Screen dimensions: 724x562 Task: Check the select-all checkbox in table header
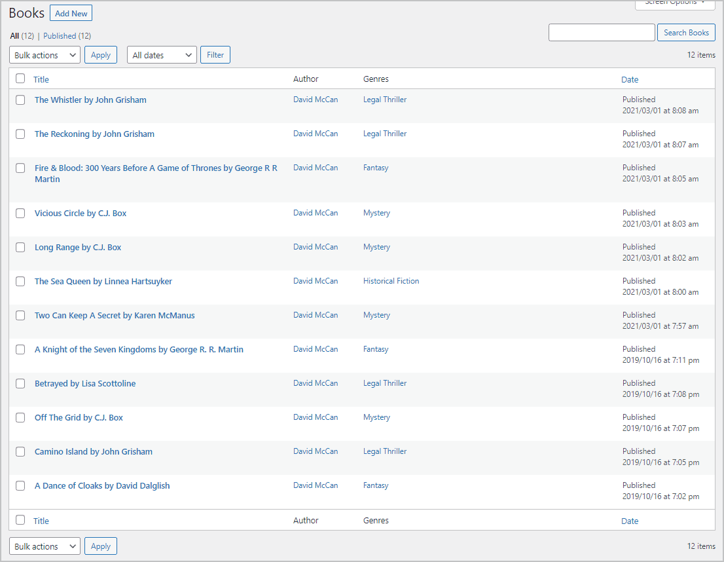click(20, 79)
